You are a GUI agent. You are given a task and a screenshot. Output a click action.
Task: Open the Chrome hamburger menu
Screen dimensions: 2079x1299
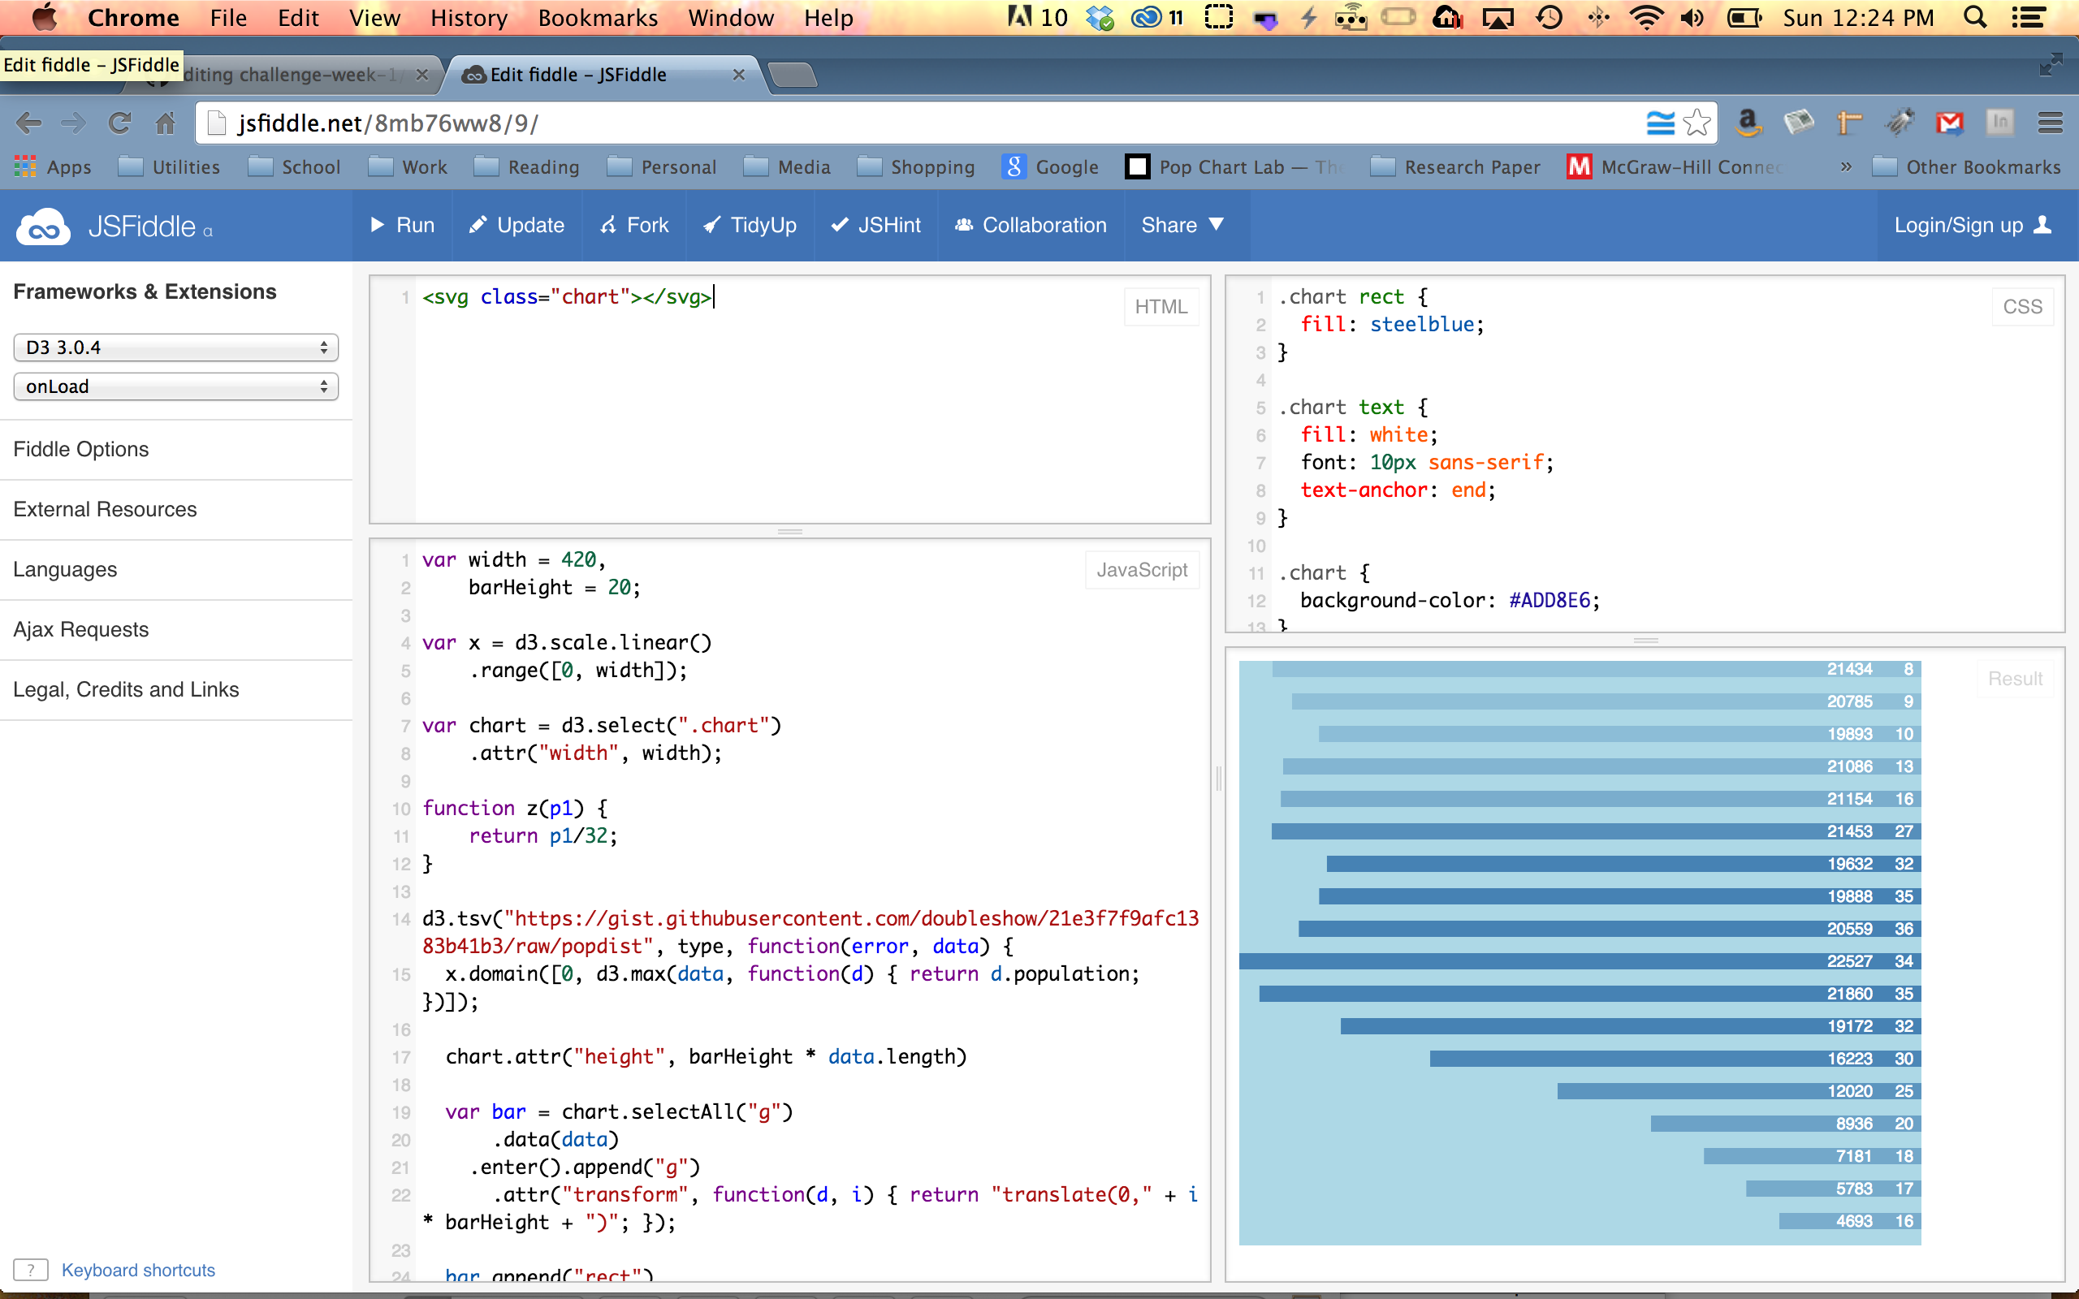click(x=2050, y=123)
